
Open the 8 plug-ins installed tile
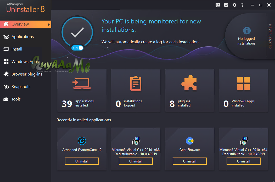pos(190,90)
